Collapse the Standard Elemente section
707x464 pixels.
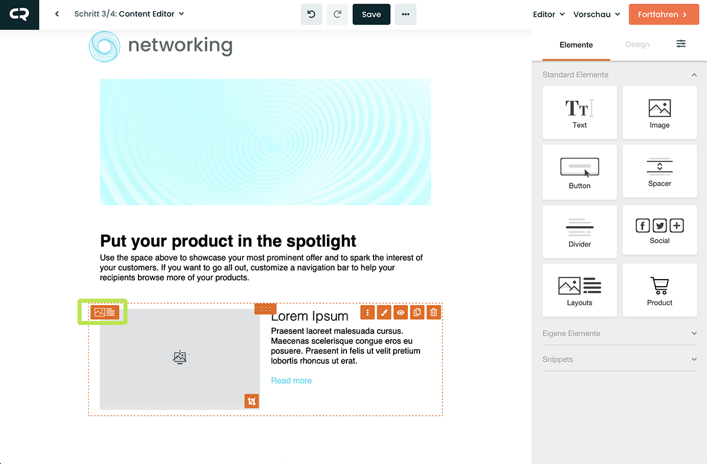tap(693, 75)
